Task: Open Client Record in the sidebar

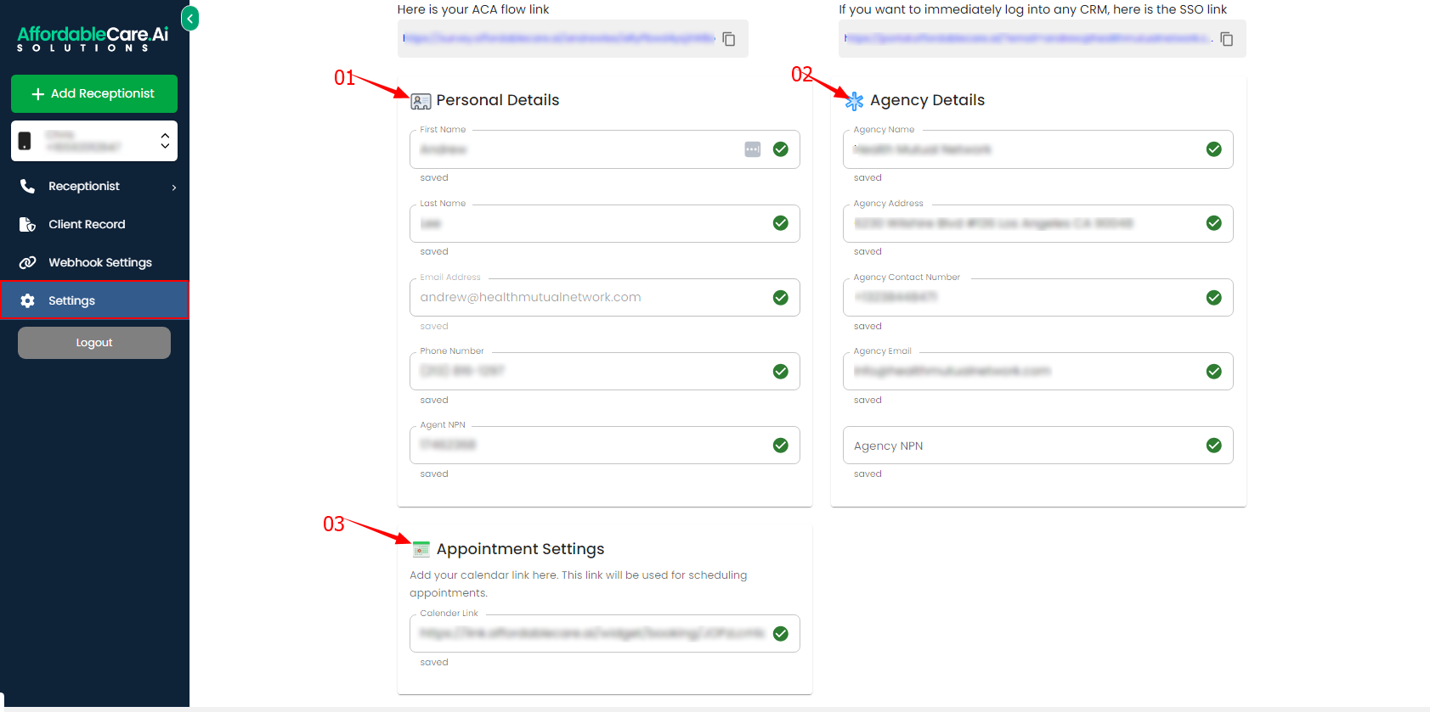Action: tap(87, 224)
